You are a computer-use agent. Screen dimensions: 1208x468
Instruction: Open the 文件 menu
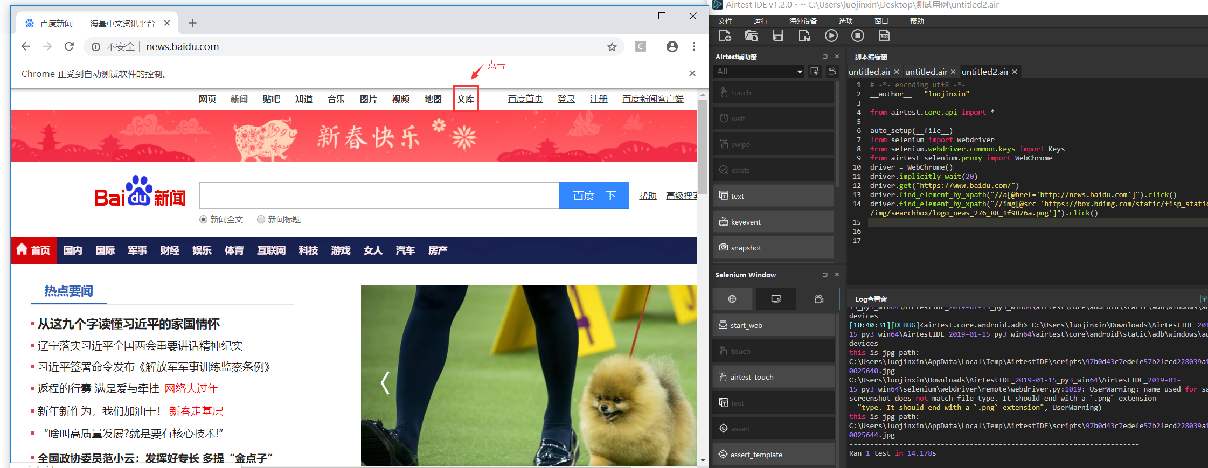(x=725, y=21)
